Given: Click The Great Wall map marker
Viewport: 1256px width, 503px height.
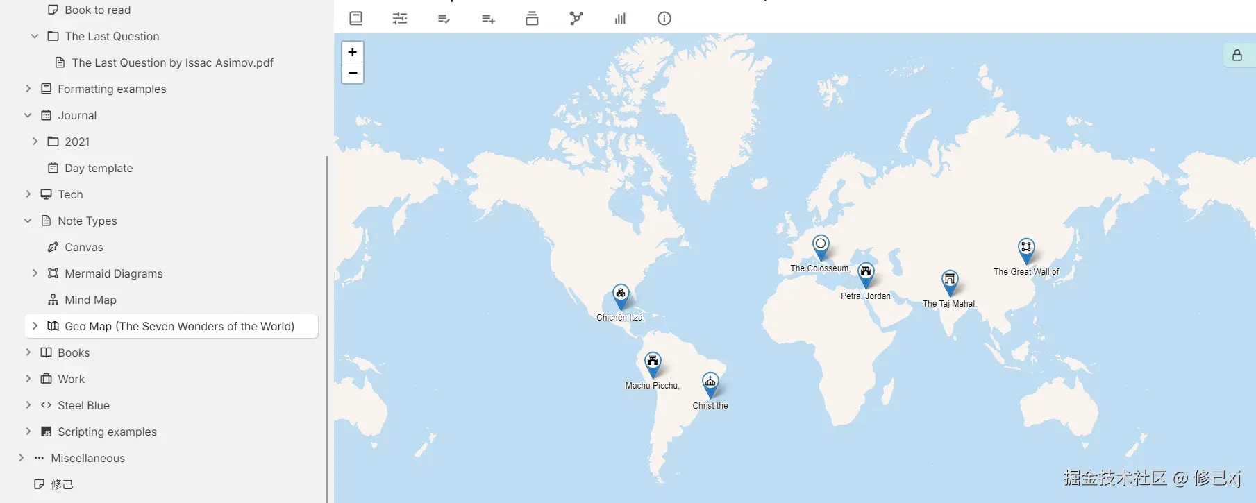Looking at the screenshot, I should (1026, 250).
